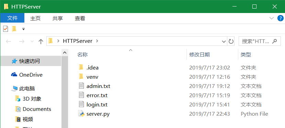Click the OneDrive cloud icon
285x128 pixels.
(14, 75)
